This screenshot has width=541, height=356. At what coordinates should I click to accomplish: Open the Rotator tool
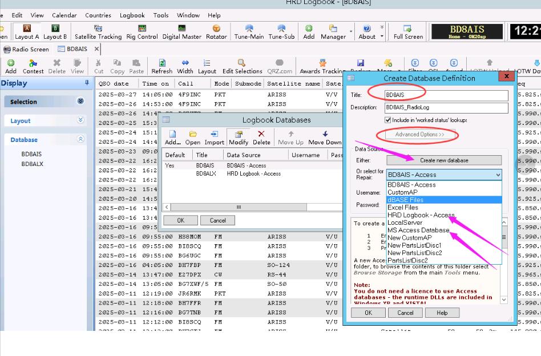click(216, 32)
